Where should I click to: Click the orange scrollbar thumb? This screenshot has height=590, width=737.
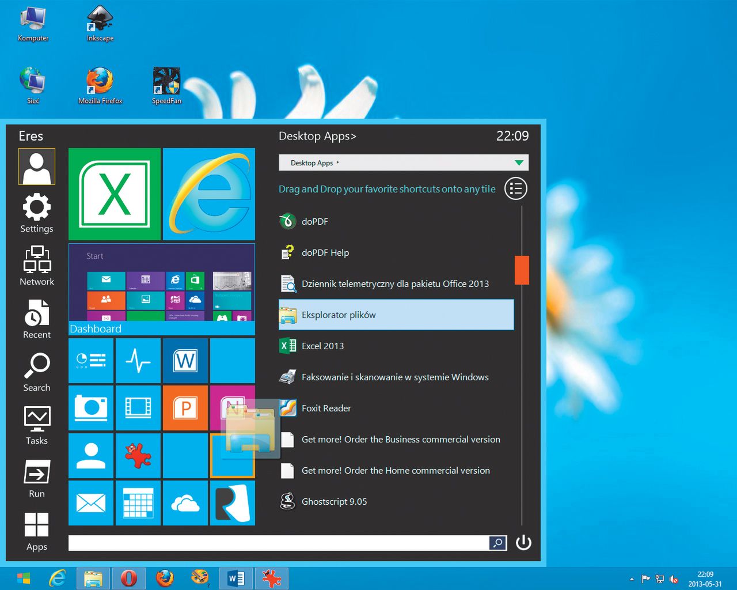point(522,270)
